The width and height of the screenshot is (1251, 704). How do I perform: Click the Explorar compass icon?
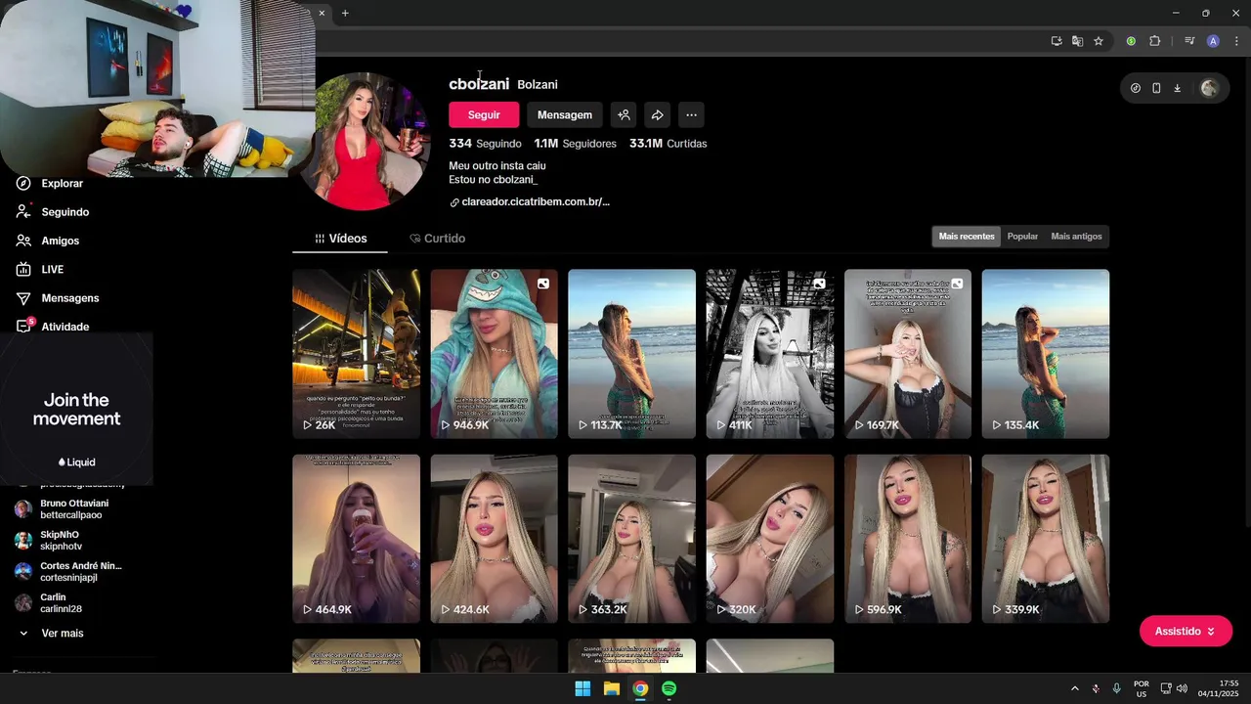click(x=23, y=183)
